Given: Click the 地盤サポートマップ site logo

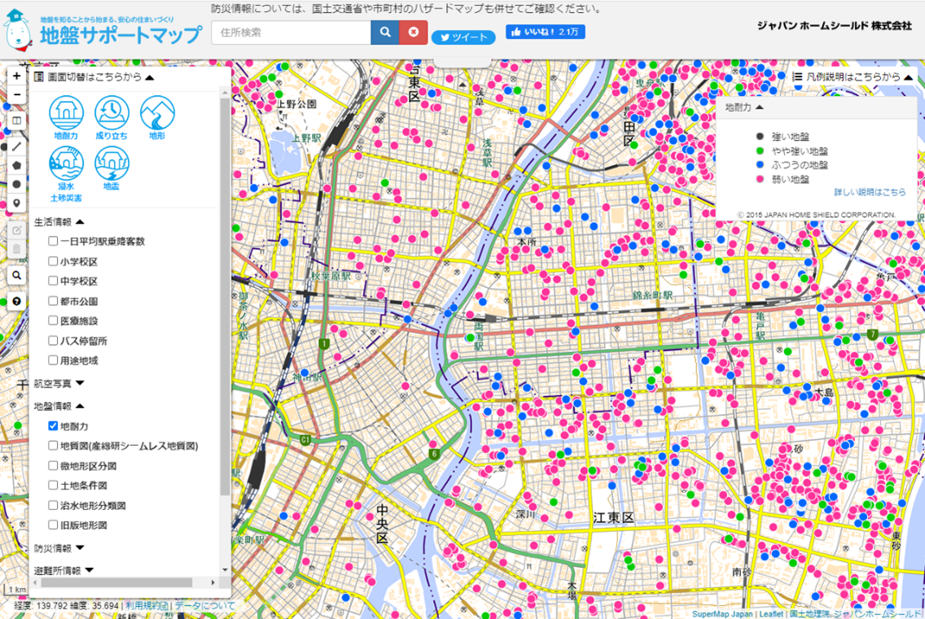Looking at the screenshot, I should [103, 31].
